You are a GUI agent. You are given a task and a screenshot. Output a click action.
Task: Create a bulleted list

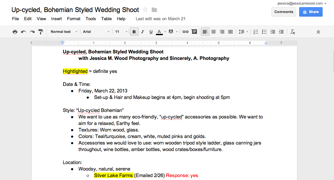coord(264,32)
